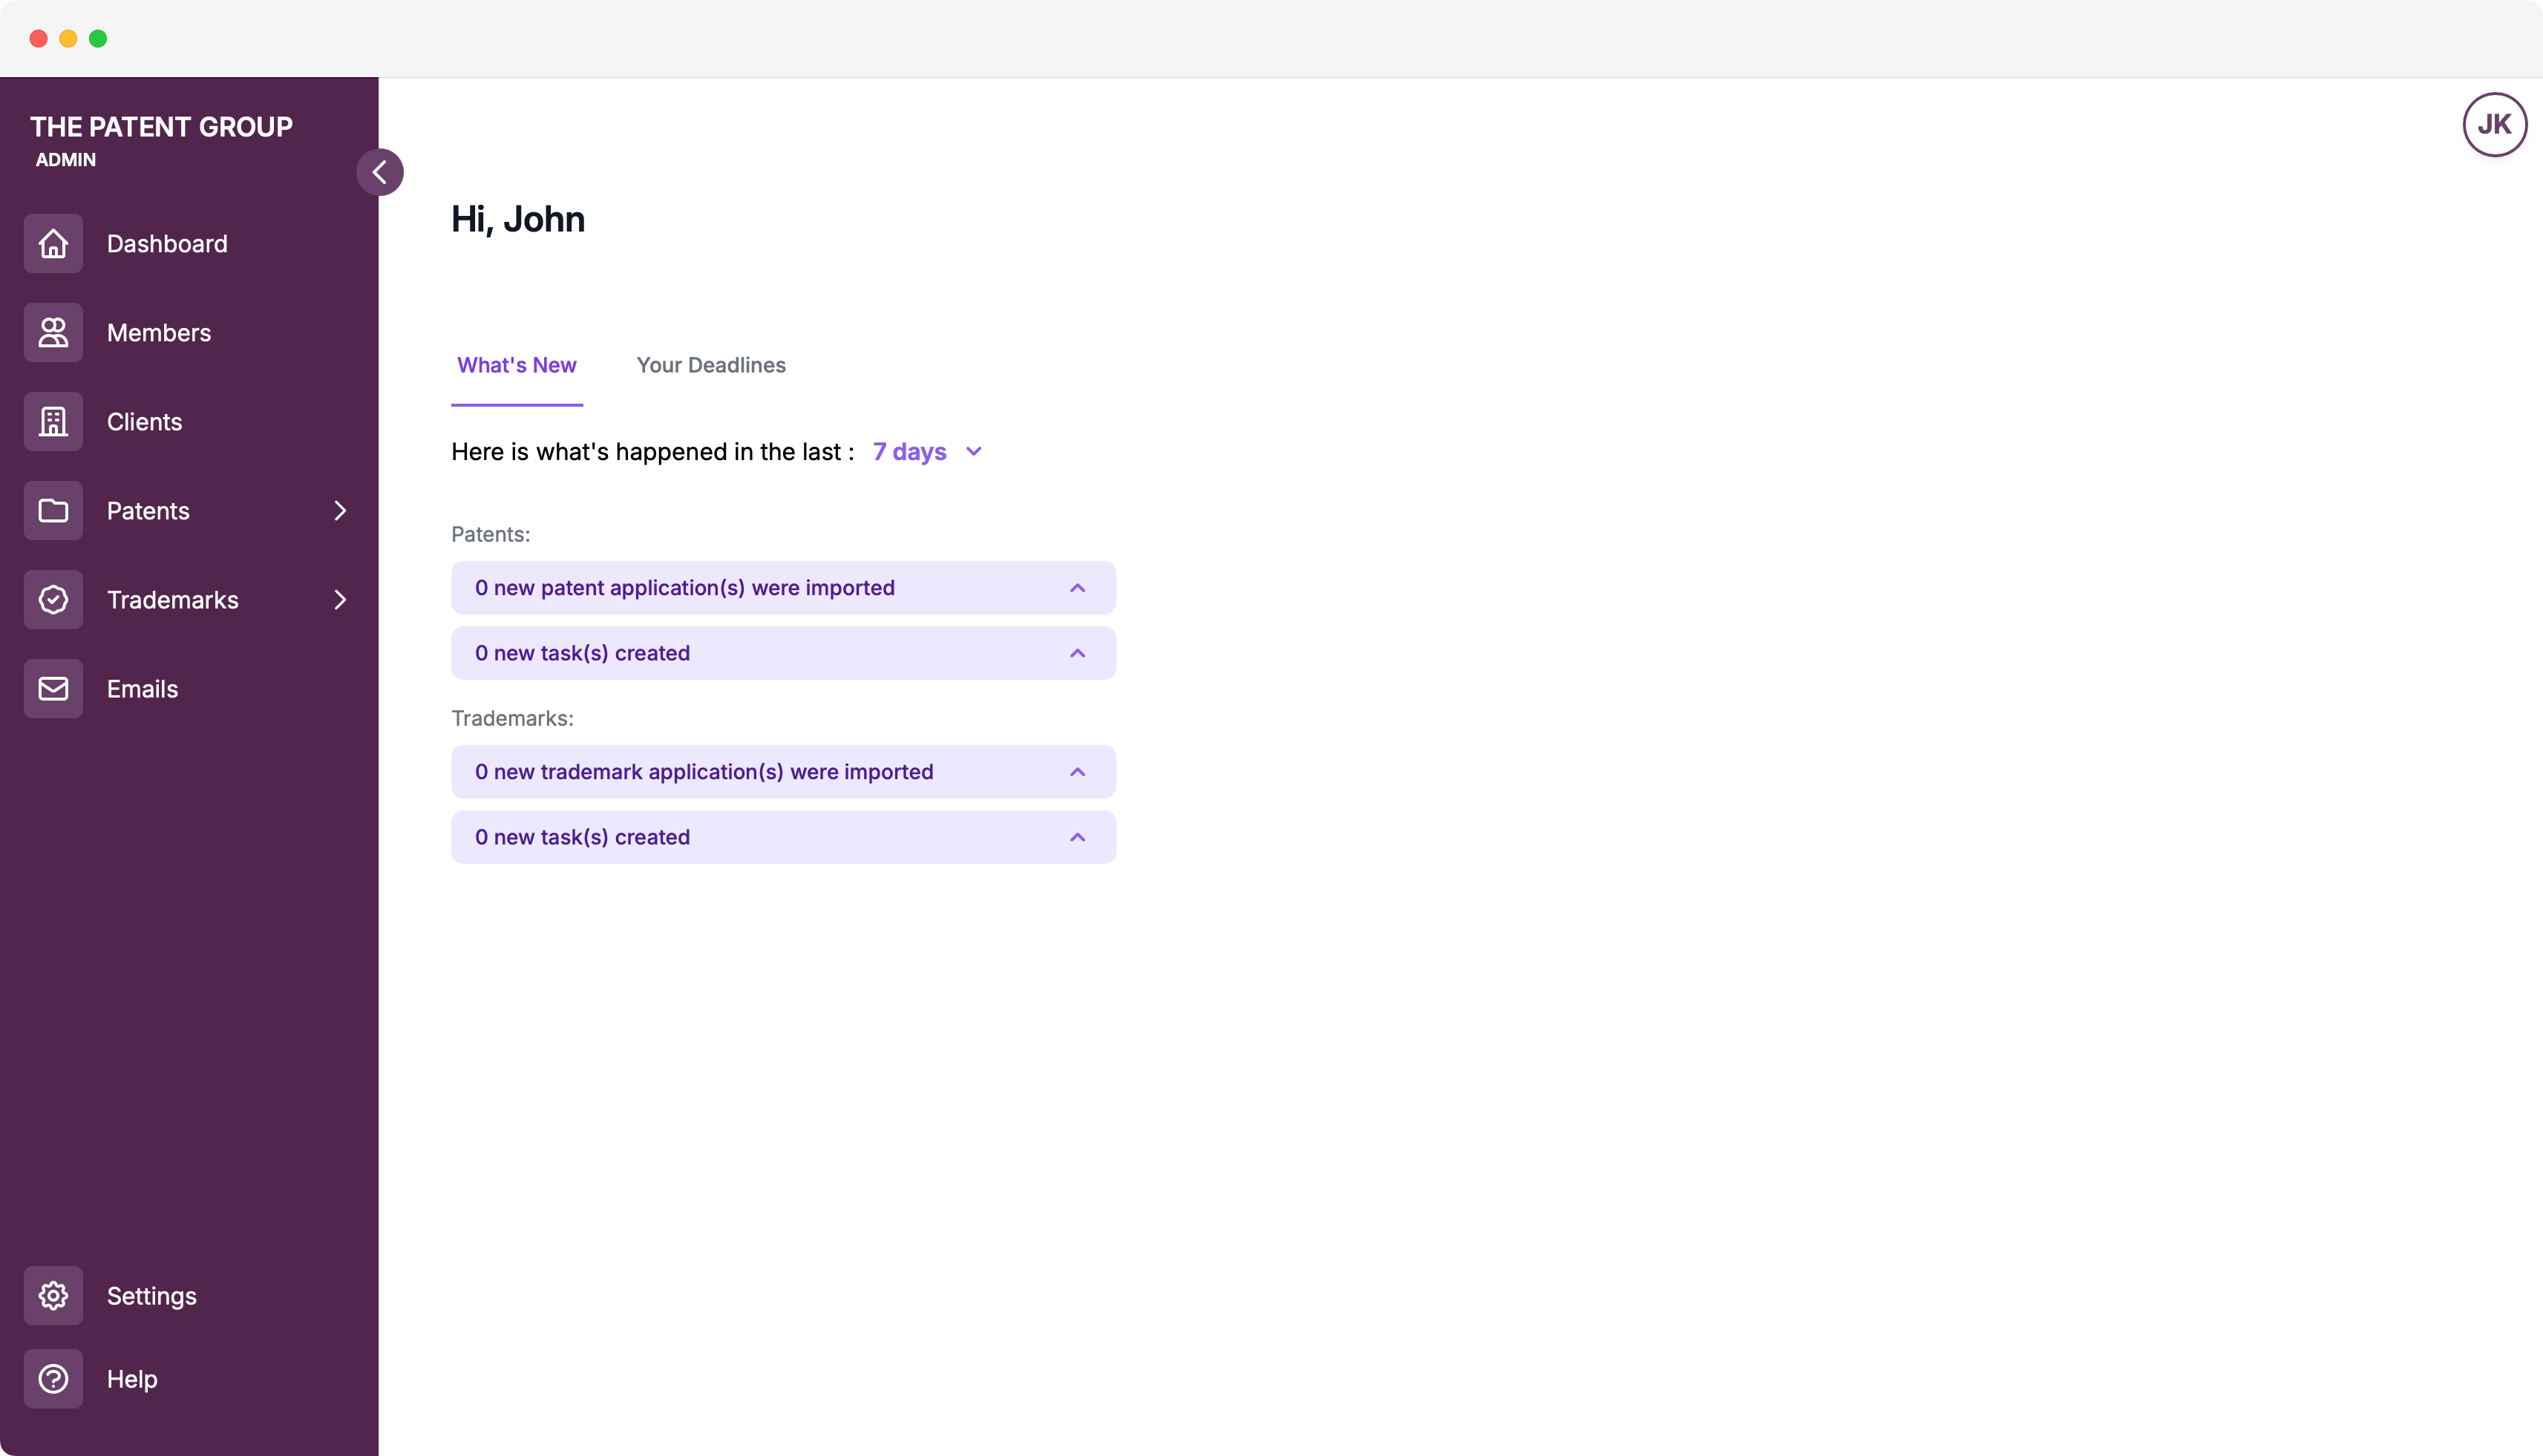Image resolution: width=2543 pixels, height=1456 pixels.
Task: Select Trademarks in the sidebar
Action: [x=173, y=600]
